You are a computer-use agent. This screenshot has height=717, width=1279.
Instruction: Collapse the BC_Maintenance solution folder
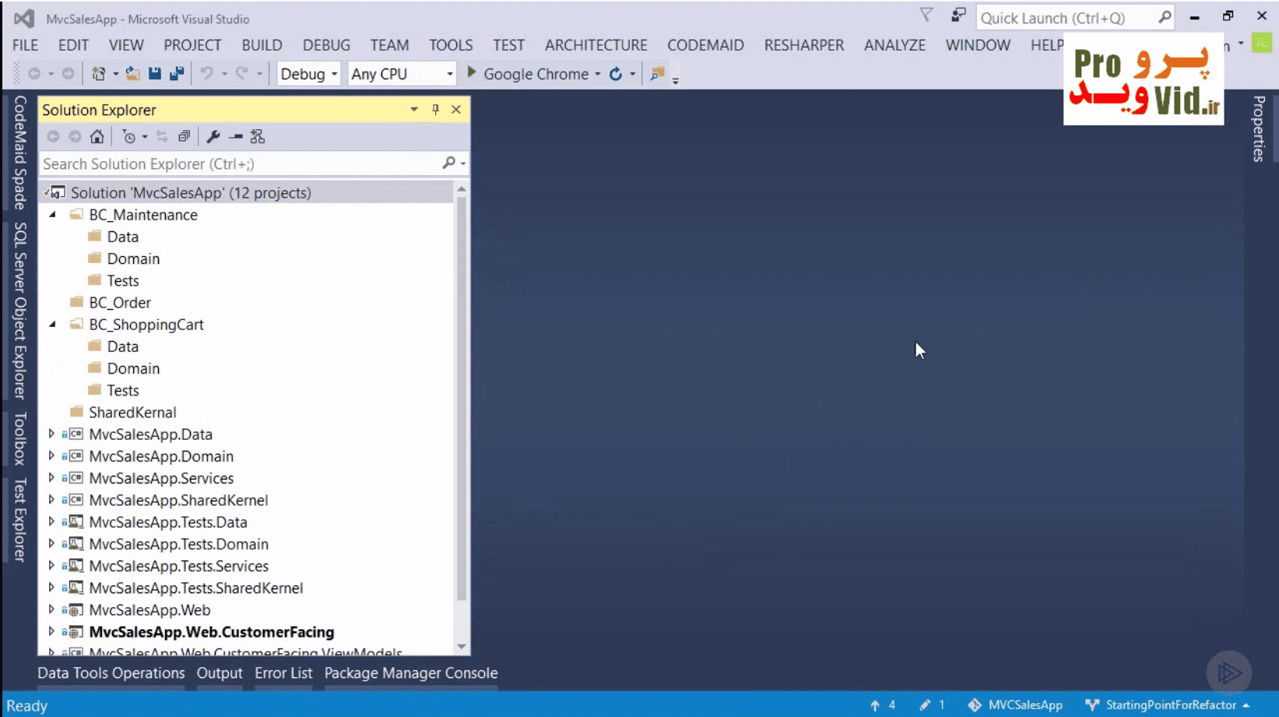(x=53, y=214)
